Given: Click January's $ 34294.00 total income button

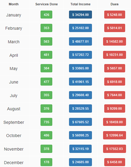Looking at the screenshot, I should pos(80,15).
